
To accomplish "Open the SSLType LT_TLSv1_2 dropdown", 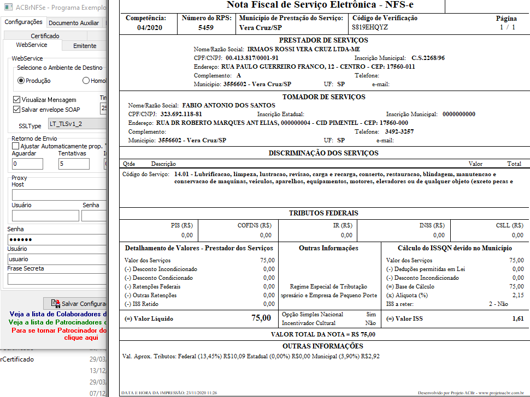I will (77, 124).
